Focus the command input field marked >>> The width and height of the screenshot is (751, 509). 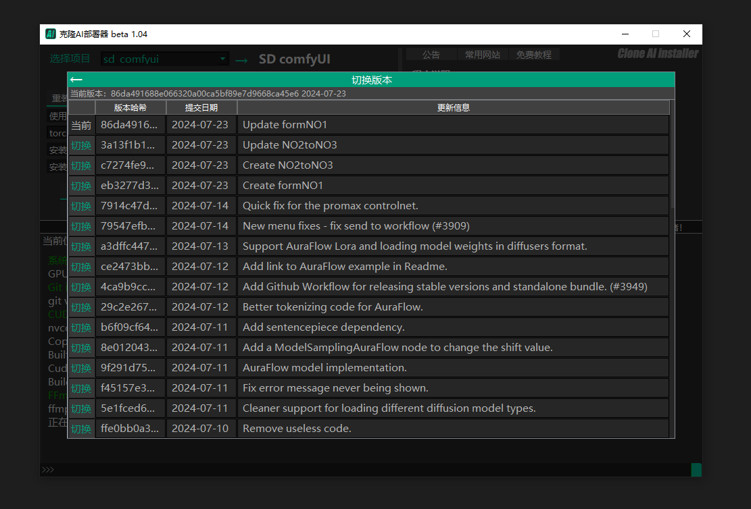tap(366, 470)
